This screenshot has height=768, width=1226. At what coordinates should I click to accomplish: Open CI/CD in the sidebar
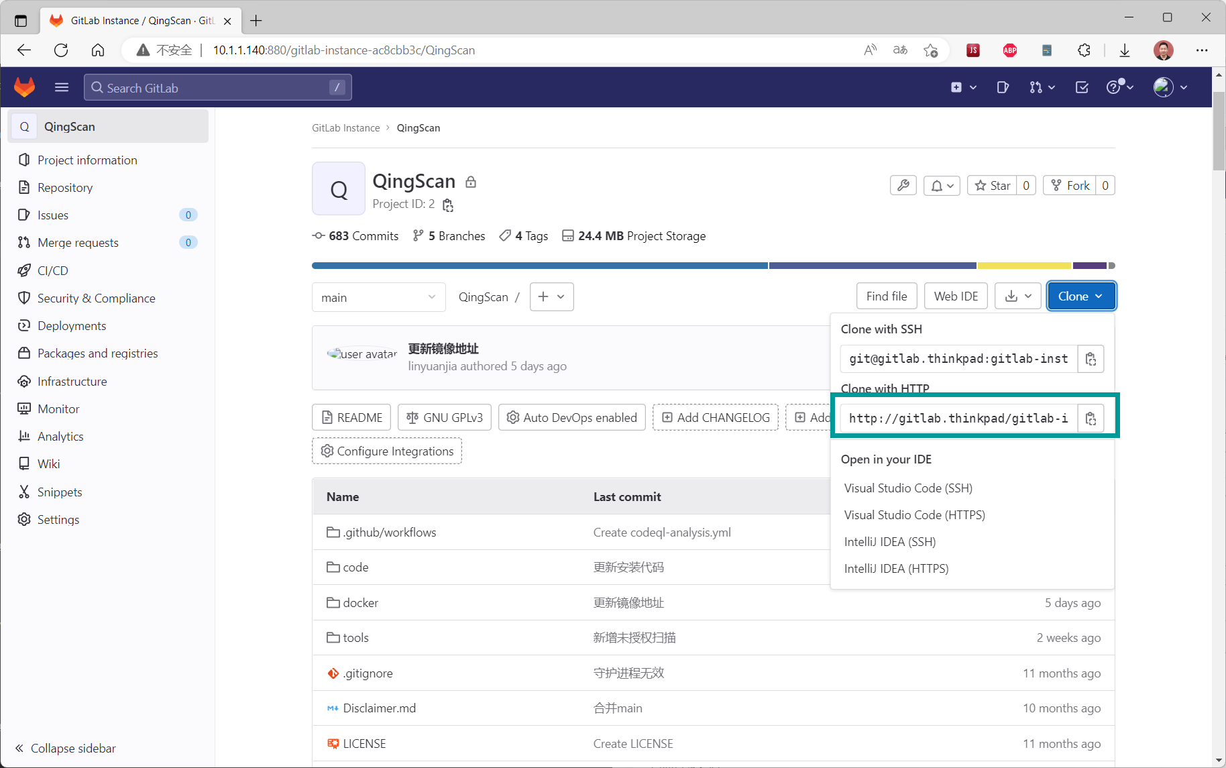(53, 271)
